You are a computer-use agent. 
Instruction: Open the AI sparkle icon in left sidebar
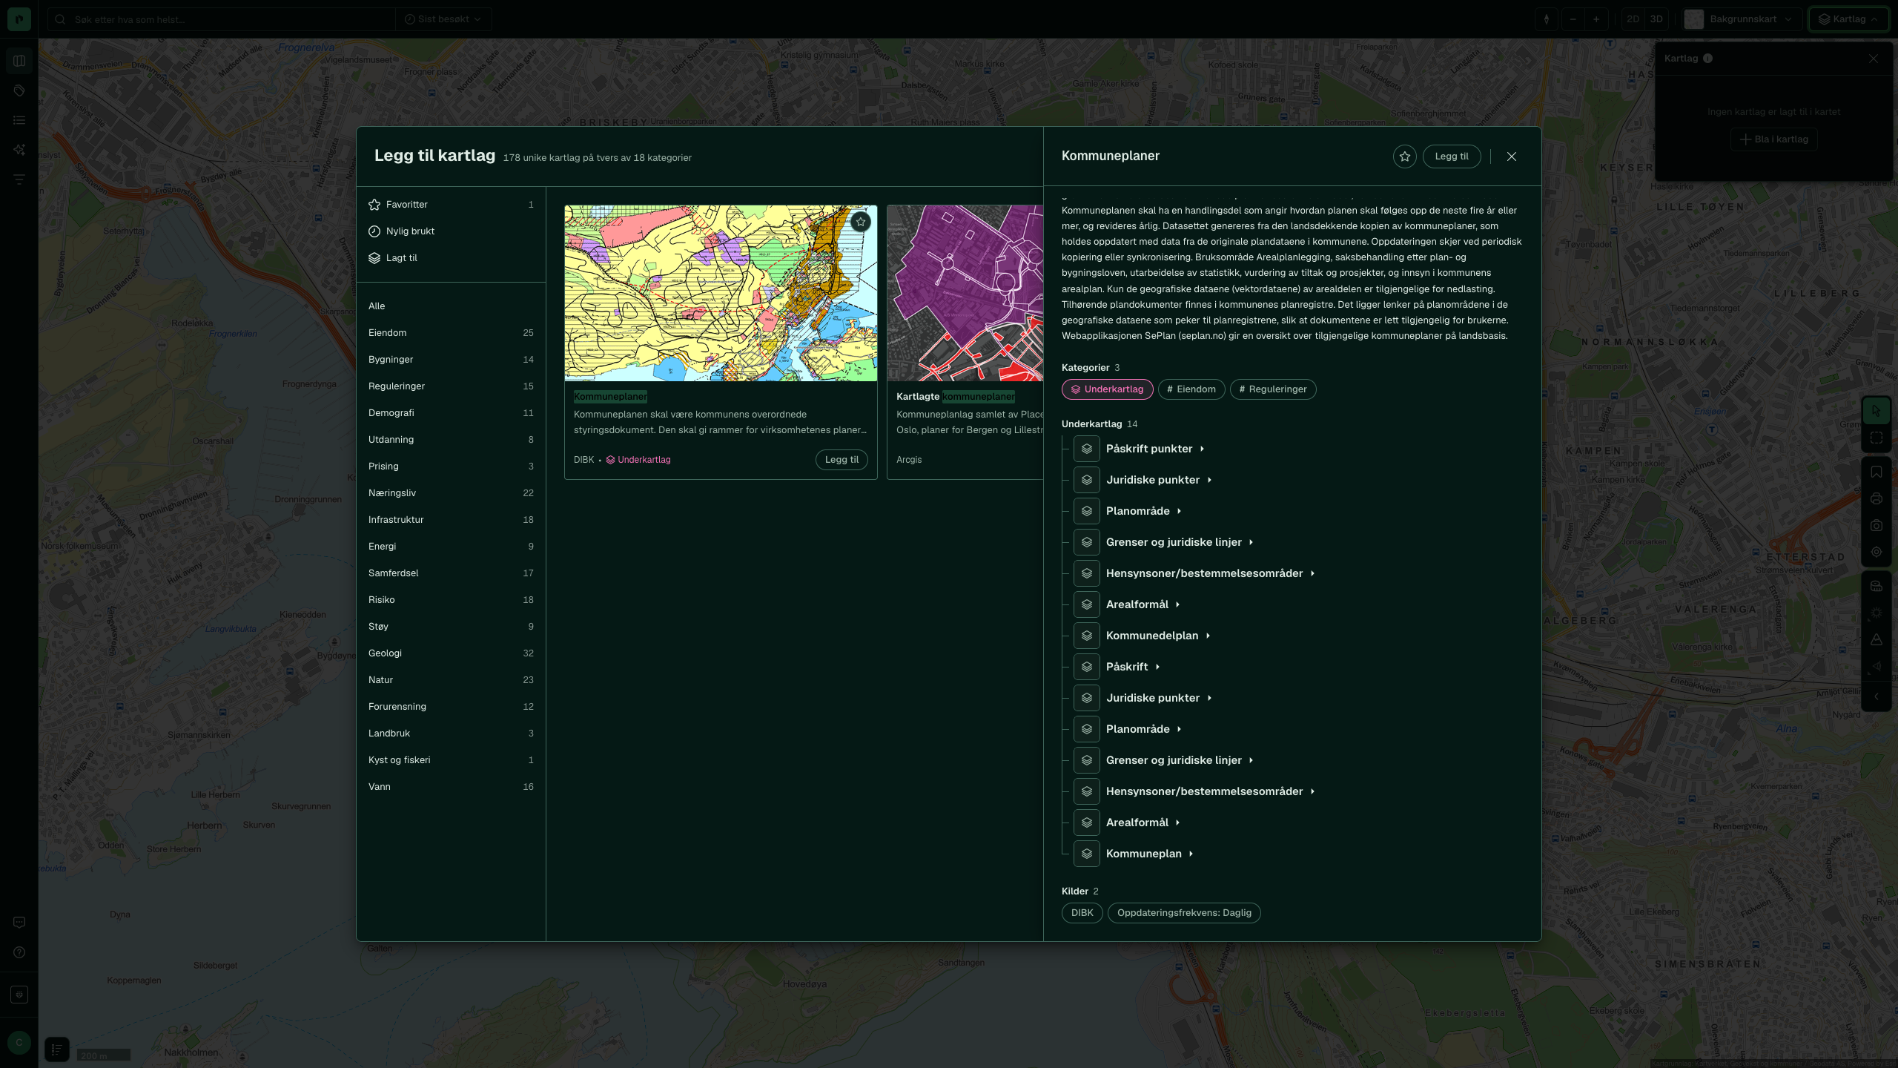[19, 150]
